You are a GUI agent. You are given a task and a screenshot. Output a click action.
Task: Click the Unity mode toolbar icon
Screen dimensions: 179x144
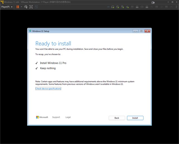pyautogui.click(x=36, y=7)
